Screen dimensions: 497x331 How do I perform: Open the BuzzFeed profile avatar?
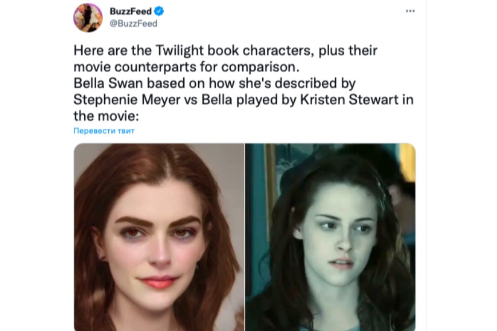[x=88, y=18]
